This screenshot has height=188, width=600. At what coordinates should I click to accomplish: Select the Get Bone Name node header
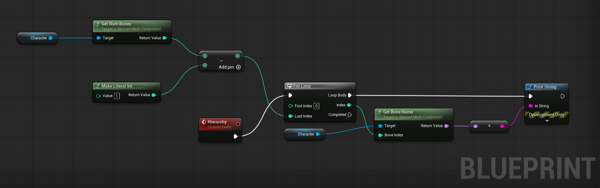tap(414, 114)
